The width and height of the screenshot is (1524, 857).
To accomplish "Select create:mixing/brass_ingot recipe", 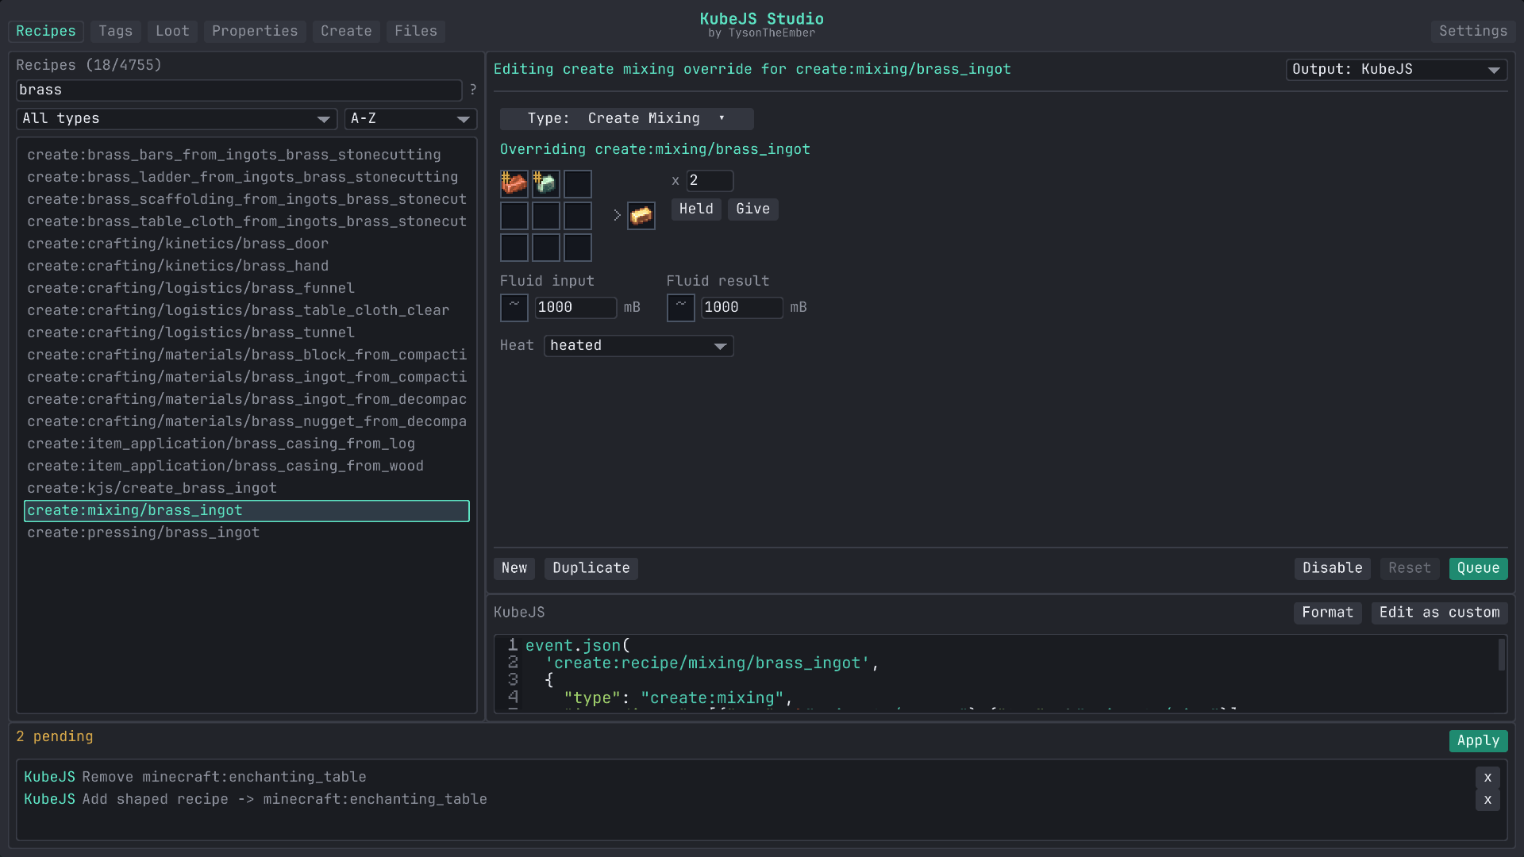I will point(247,511).
